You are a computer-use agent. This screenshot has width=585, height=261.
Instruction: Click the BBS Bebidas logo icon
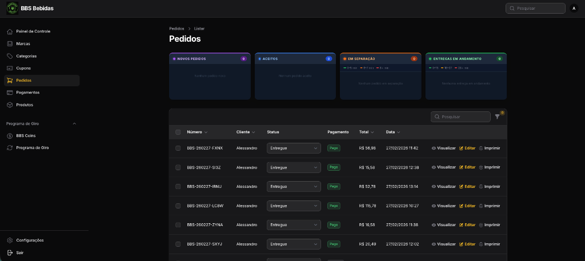pos(13,8)
